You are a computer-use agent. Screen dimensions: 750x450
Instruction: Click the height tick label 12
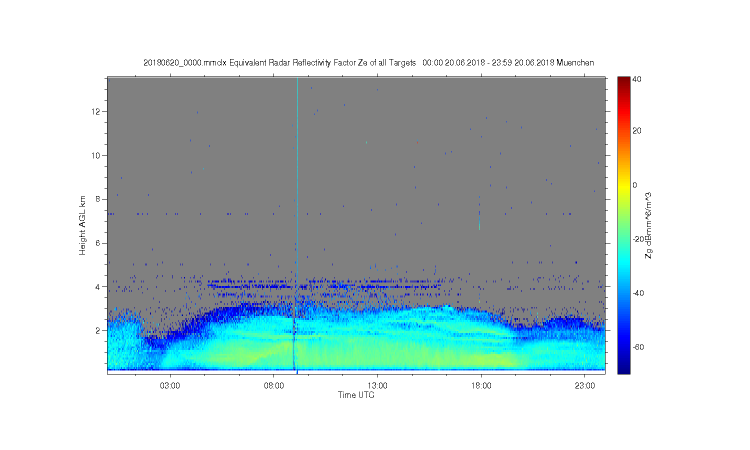[x=96, y=111]
